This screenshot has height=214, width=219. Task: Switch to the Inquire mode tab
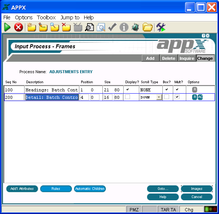point(187,58)
